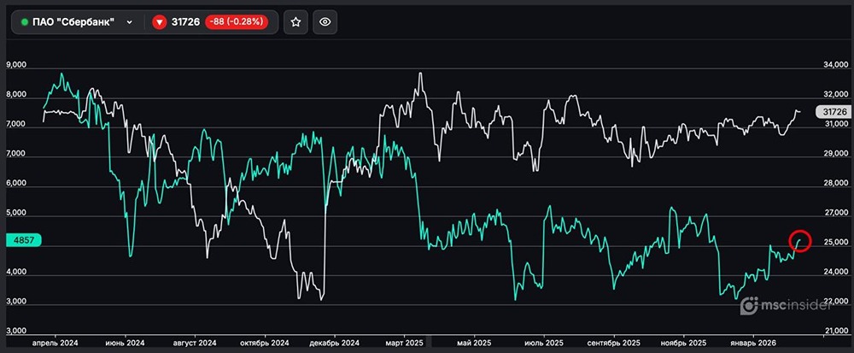Click январь 2026 on the time axis
The height and width of the screenshot is (353, 854).
click(x=754, y=342)
